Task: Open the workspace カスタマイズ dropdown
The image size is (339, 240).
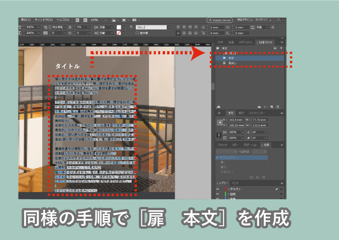Action: click(x=271, y=20)
